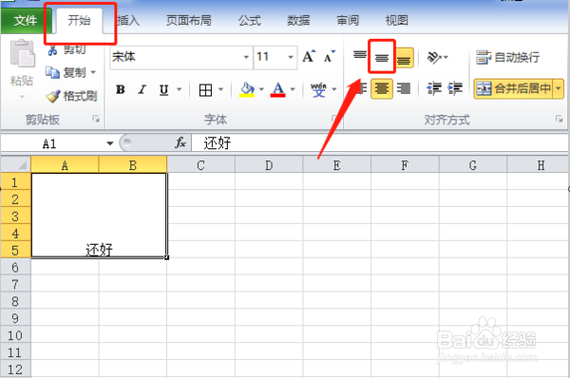Screen dimensions: 570x378
Task: Click the Cut (剪切) button
Action: [x=66, y=49]
